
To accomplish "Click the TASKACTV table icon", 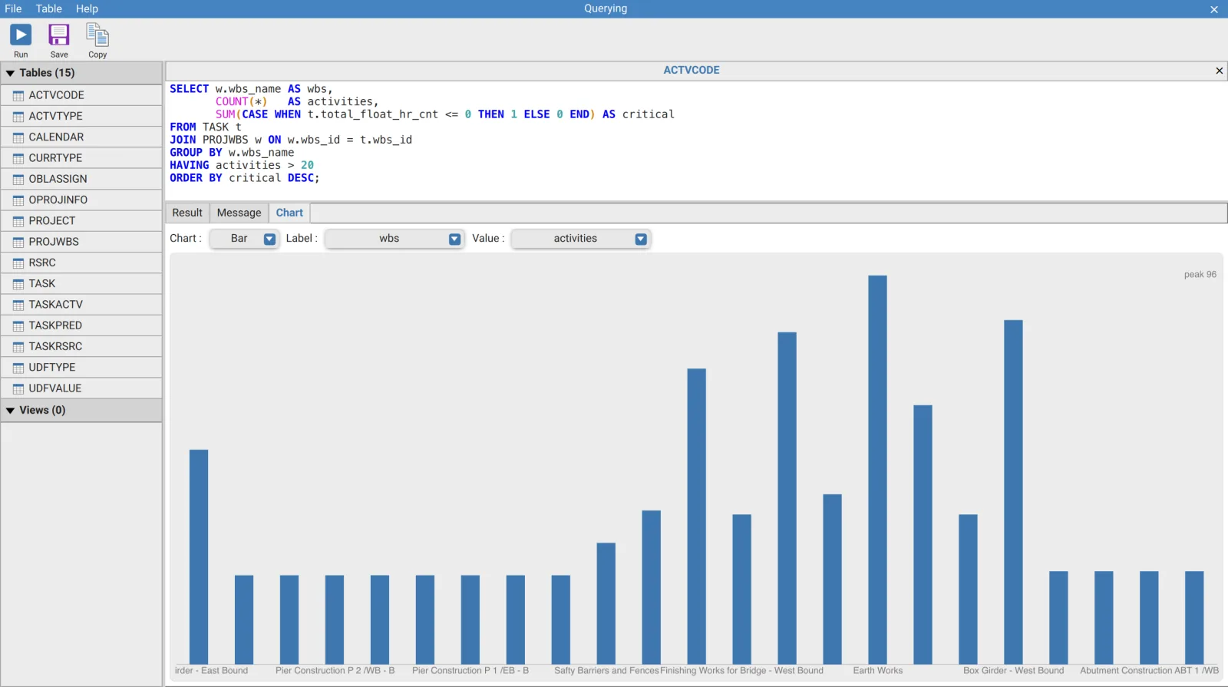I will coord(18,306).
